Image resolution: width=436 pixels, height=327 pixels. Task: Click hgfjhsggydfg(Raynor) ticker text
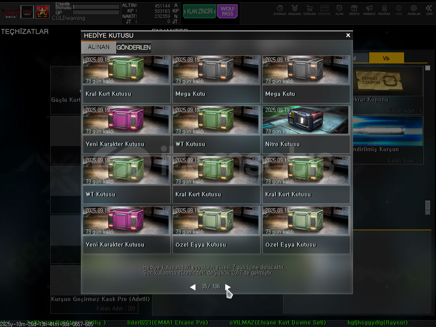tap(378, 323)
